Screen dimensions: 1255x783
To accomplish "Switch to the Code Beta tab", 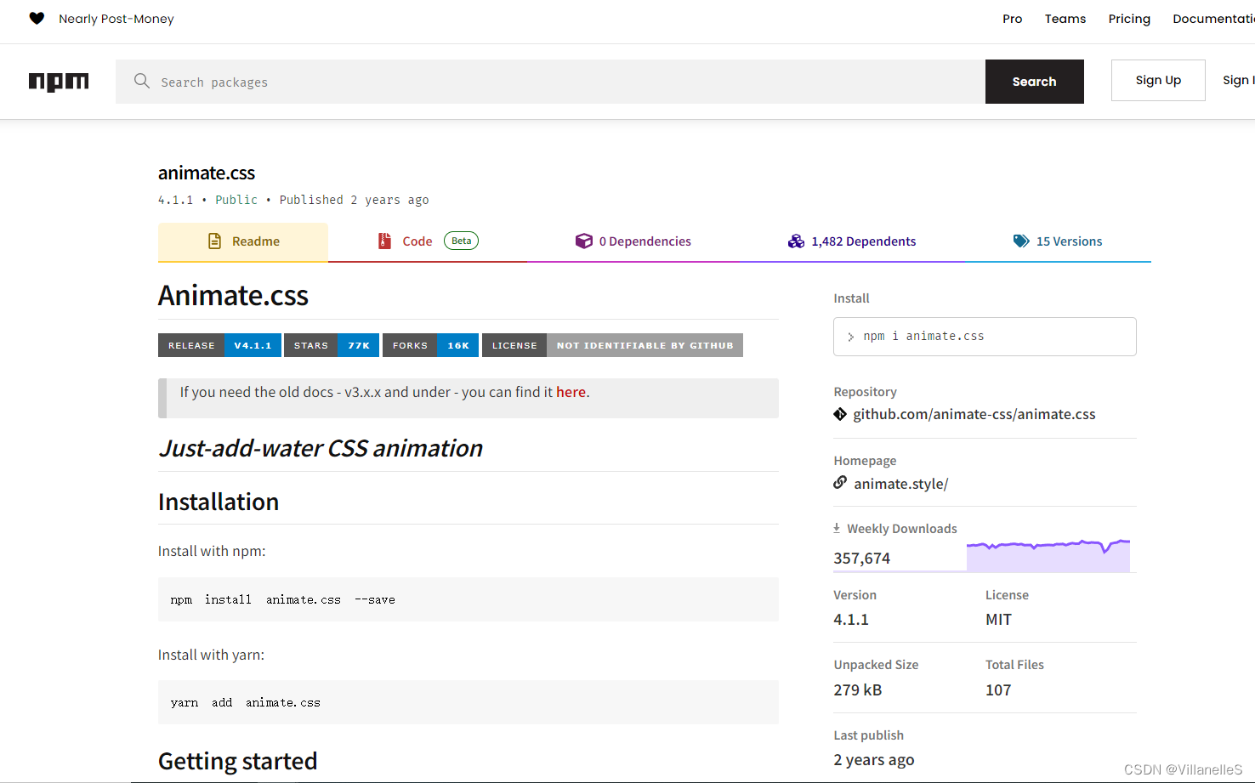I will [416, 241].
